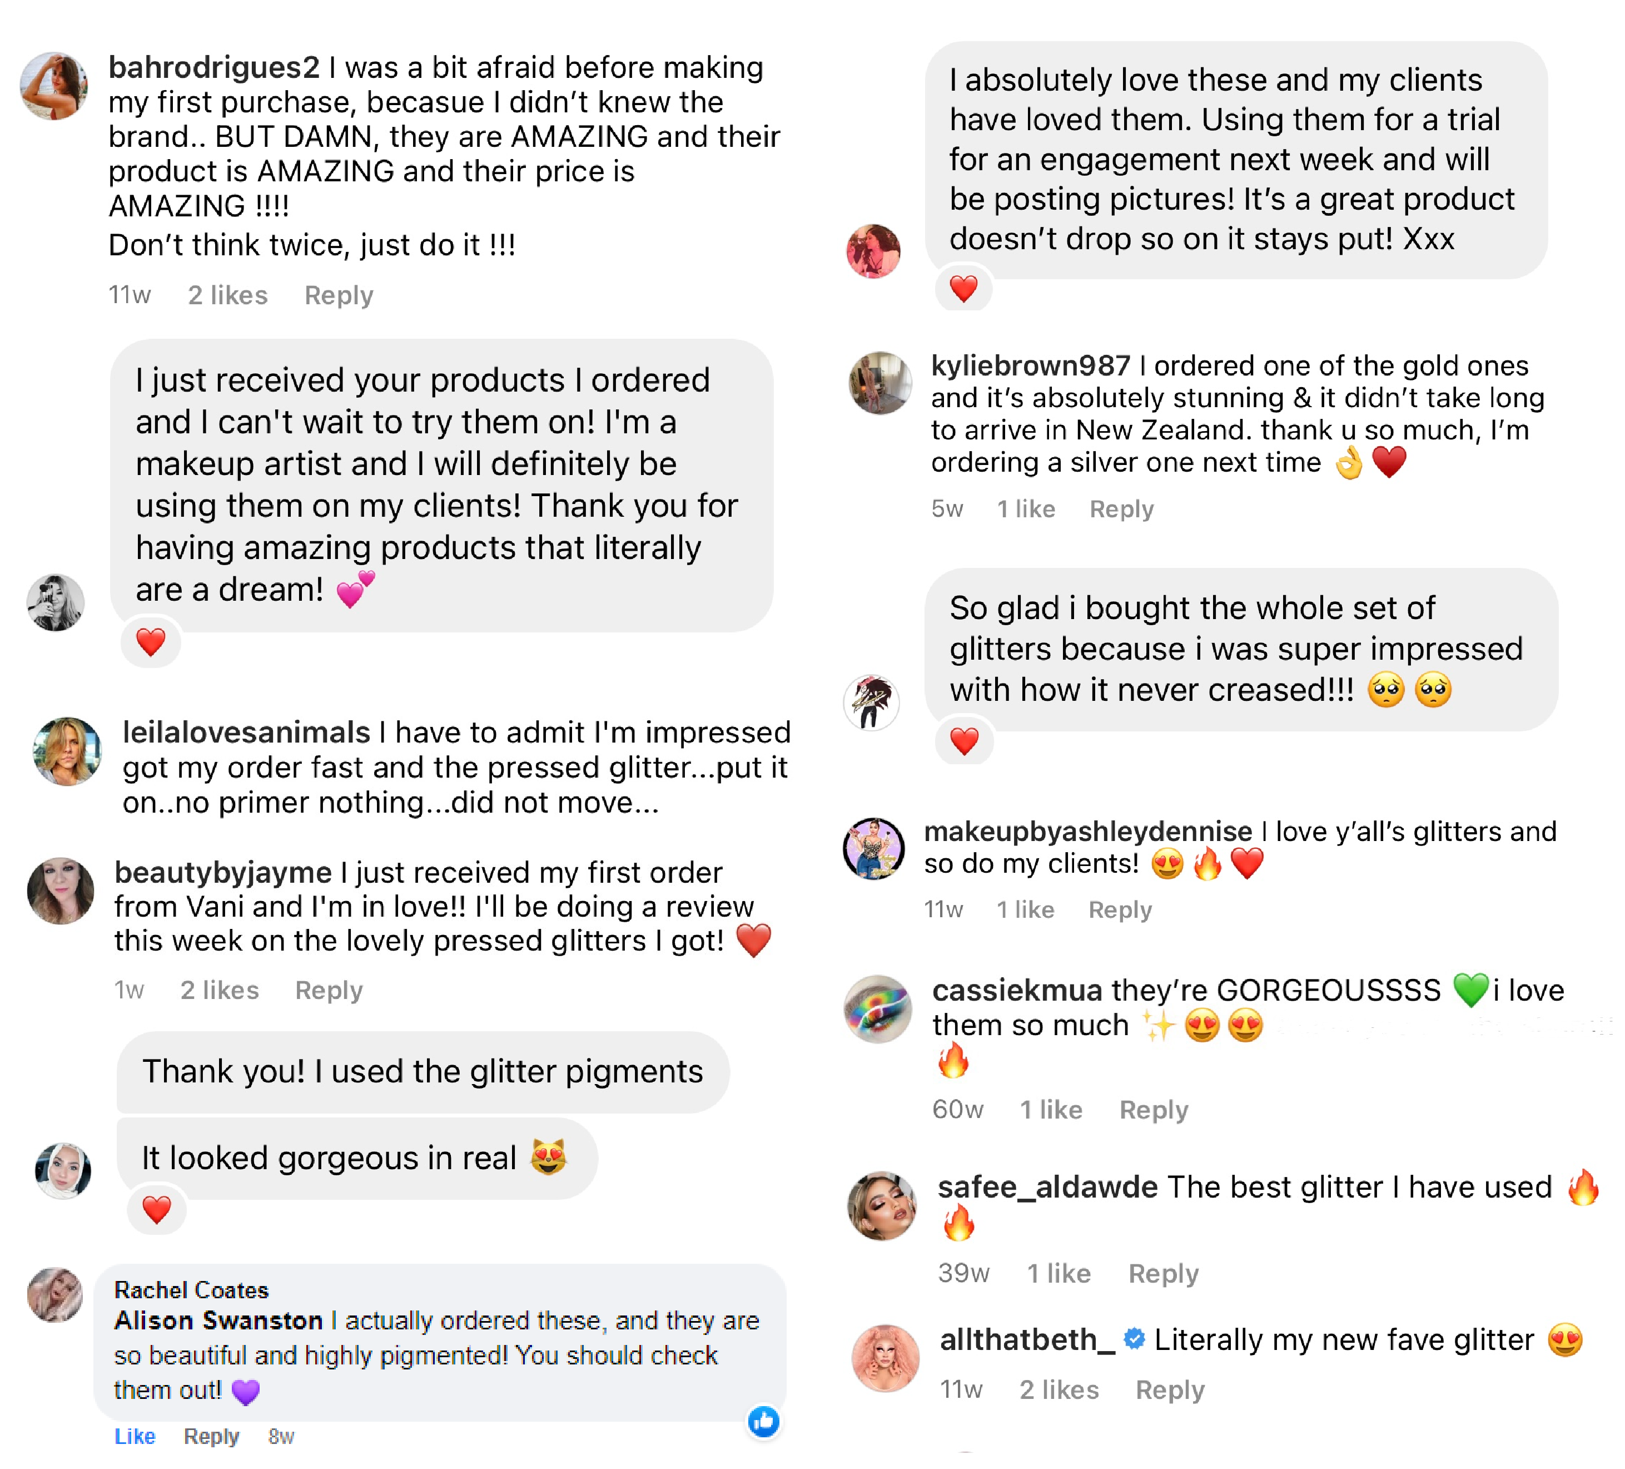The image size is (1625, 1469).
Task: Click tagged name Alison Swanston
Action: click(218, 1320)
